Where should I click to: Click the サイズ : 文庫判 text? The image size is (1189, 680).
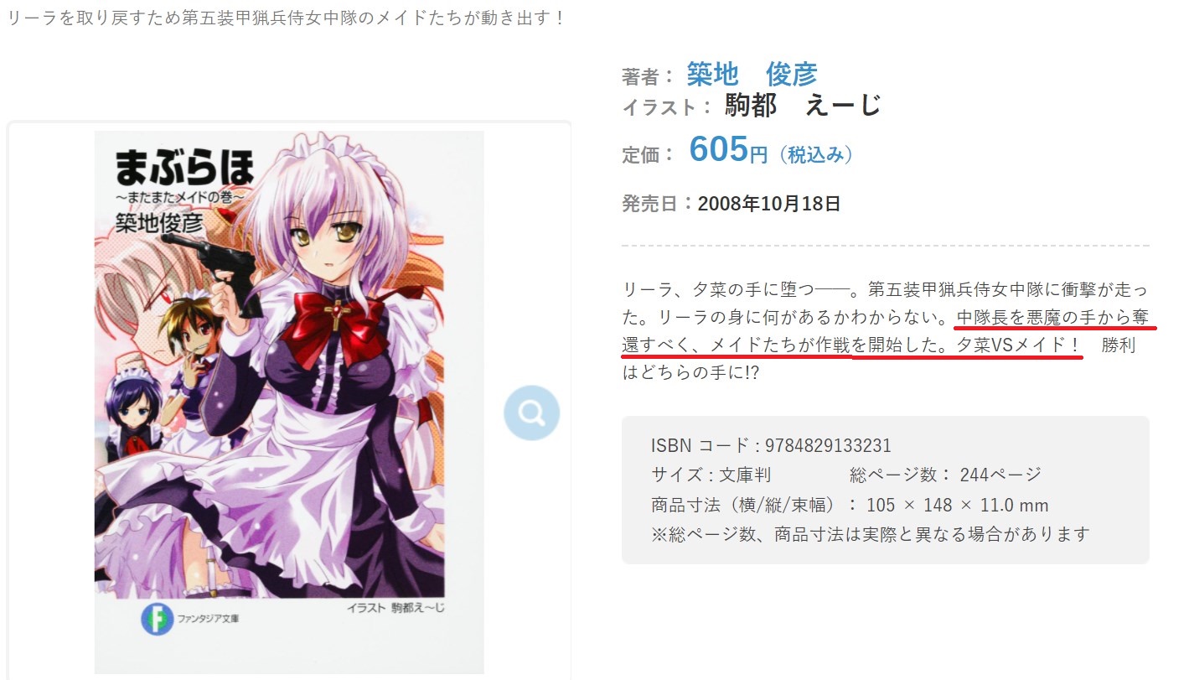[711, 475]
